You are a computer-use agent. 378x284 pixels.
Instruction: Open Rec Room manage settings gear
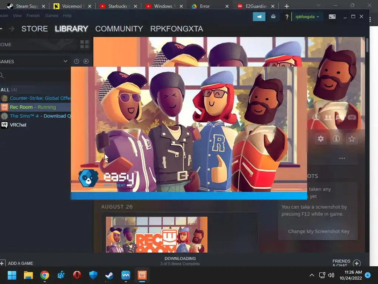[x=321, y=139]
